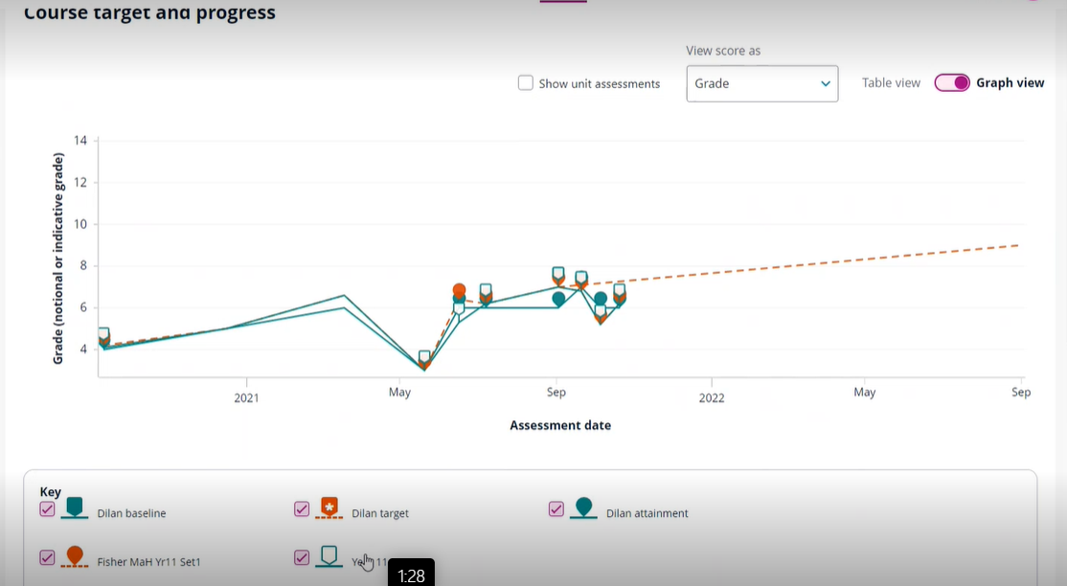
Task: Switch to Table view
Action: (890, 82)
